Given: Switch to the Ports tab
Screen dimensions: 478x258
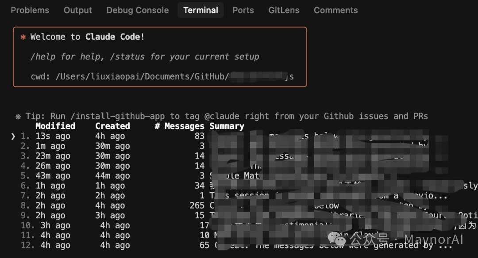Looking at the screenshot, I should pyautogui.click(x=243, y=10).
